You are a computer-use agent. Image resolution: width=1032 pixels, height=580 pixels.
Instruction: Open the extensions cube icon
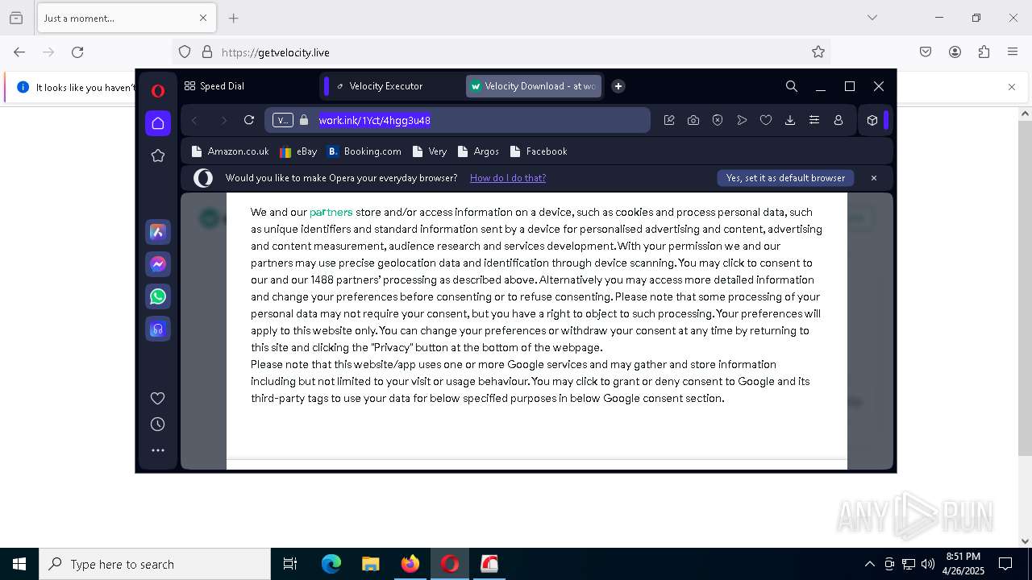coord(872,120)
